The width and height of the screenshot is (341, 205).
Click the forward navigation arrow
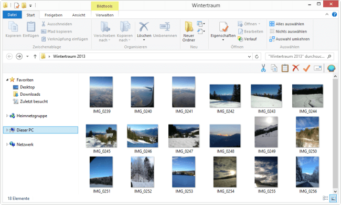pos(19,56)
